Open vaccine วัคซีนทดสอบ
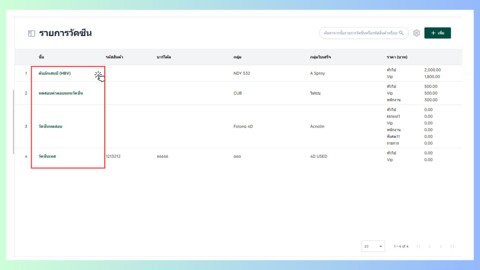The width and height of the screenshot is (480, 270). tap(50, 127)
